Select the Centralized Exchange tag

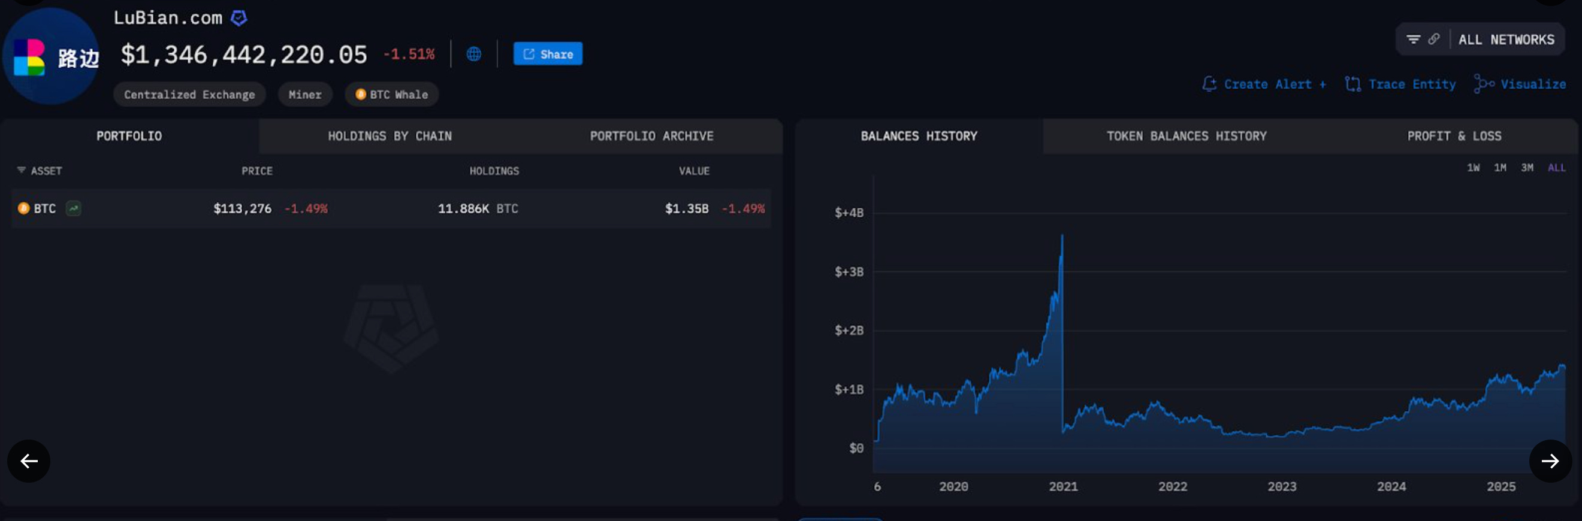click(x=189, y=95)
